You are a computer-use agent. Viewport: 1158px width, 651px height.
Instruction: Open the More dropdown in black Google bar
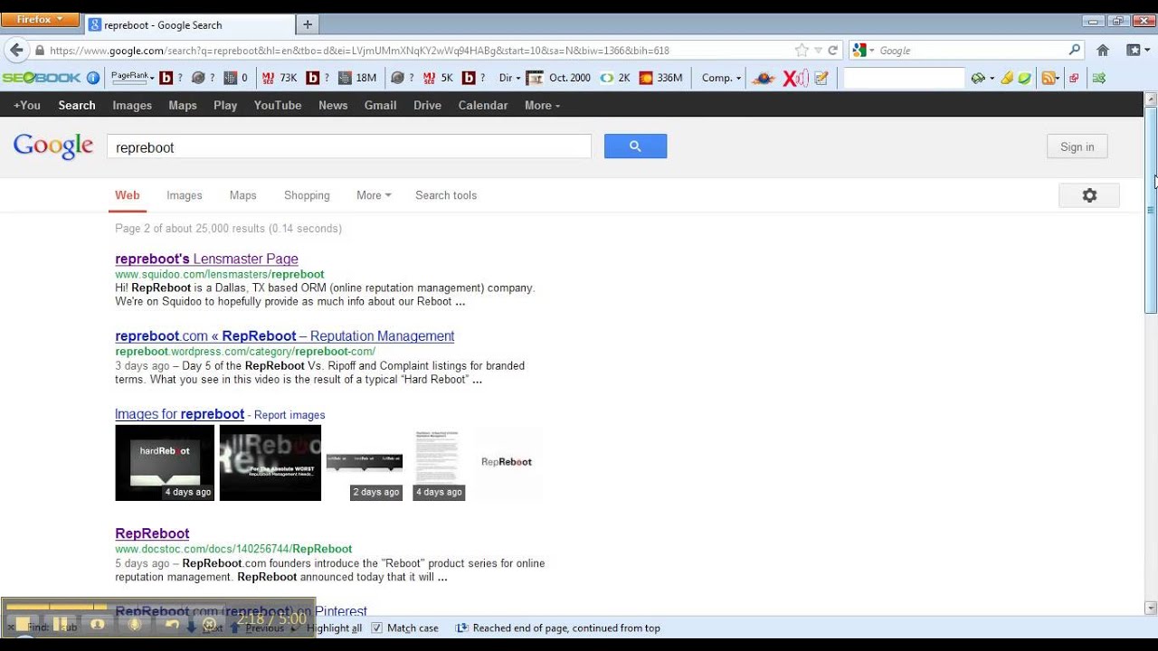542,105
